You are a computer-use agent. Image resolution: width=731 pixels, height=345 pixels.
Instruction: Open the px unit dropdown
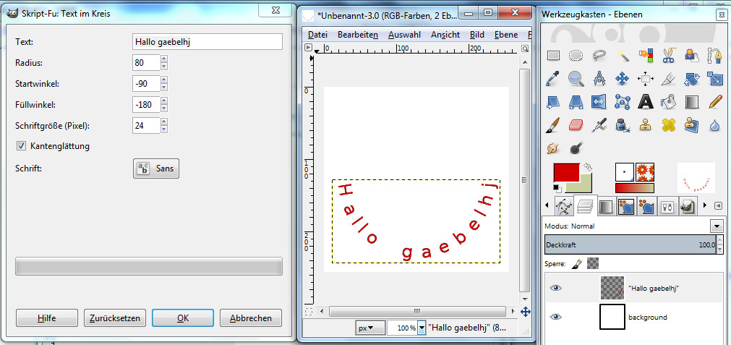tap(371, 328)
